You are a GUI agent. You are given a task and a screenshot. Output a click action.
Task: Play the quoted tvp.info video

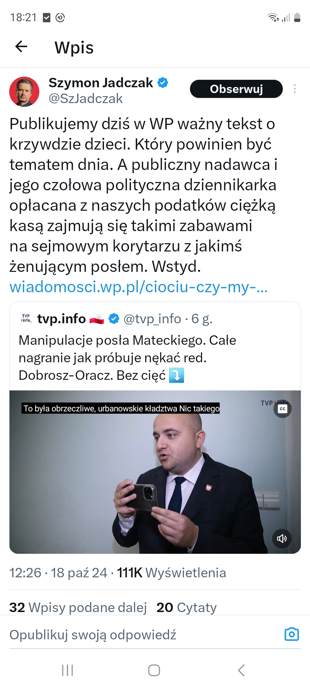point(155,472)
